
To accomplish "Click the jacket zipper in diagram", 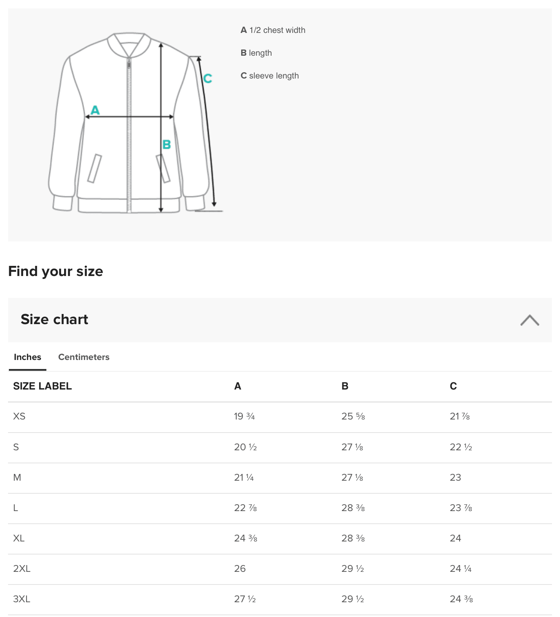I will 129,135.
